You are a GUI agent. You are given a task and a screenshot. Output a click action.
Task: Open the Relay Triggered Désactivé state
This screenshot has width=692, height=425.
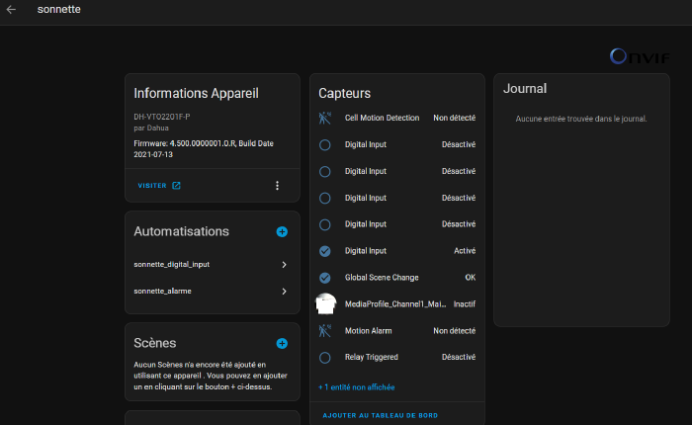pyautogui.click(x=458, y=357)
